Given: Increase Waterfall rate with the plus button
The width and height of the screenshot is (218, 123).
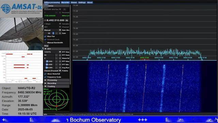Looking at the screenshot, I should coord(60,58).
